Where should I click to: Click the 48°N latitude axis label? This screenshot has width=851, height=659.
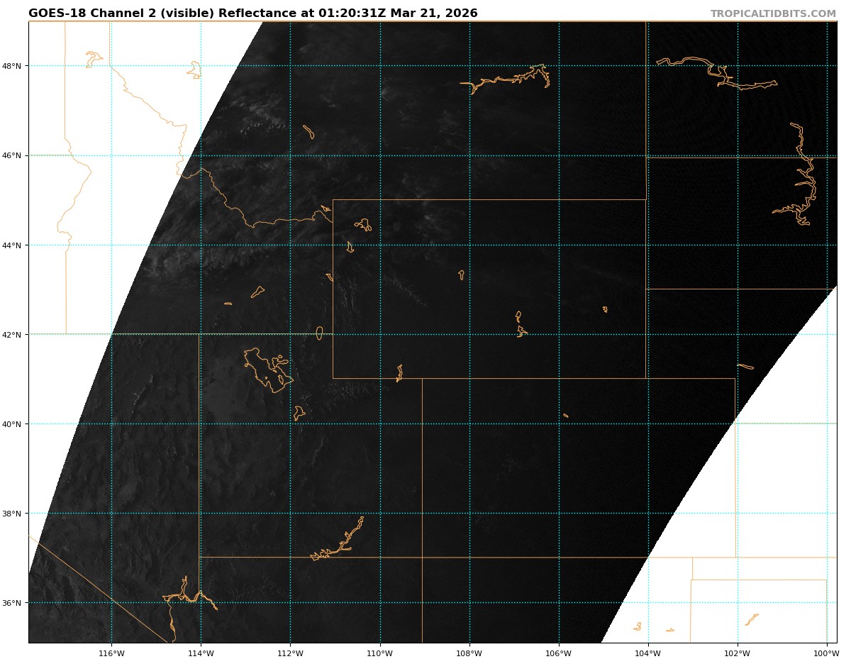(16, 66)
